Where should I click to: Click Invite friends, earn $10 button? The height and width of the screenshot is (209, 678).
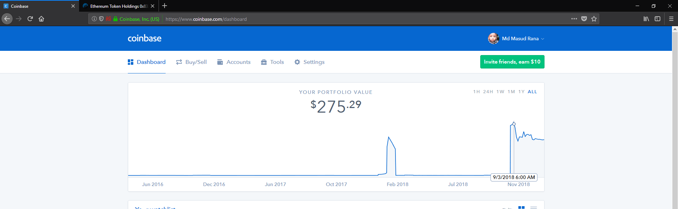512,62
